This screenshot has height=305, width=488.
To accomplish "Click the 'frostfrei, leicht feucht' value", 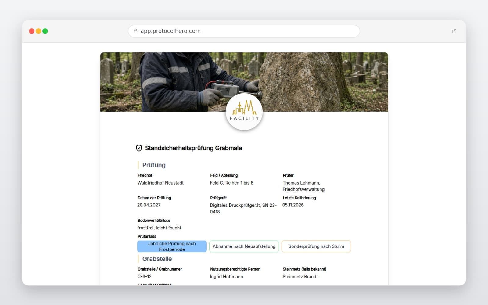I will click(159, 228).
